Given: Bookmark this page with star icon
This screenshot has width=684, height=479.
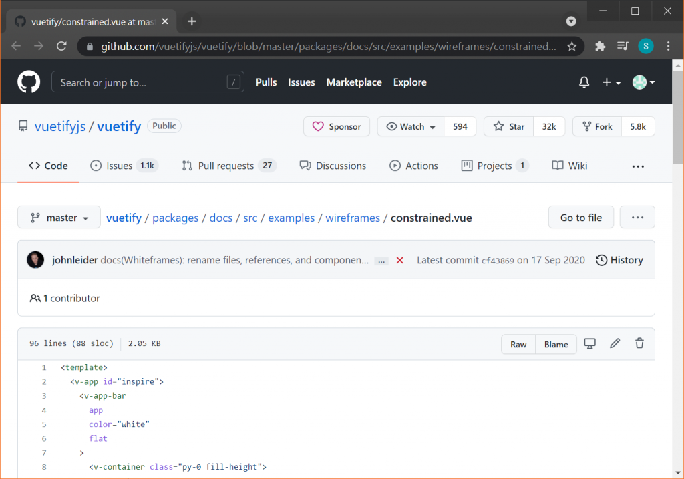Looking at the screenshot, I should point(572,46).
